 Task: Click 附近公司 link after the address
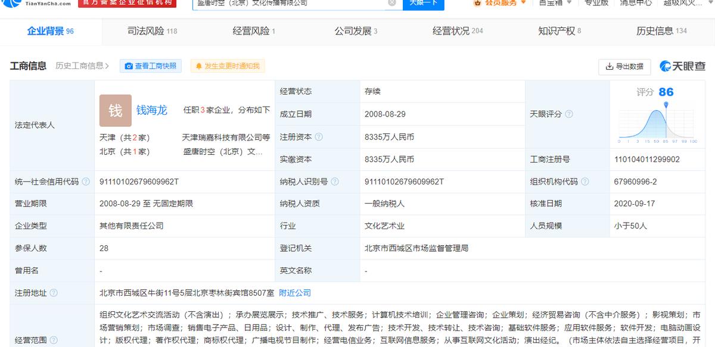295,293
